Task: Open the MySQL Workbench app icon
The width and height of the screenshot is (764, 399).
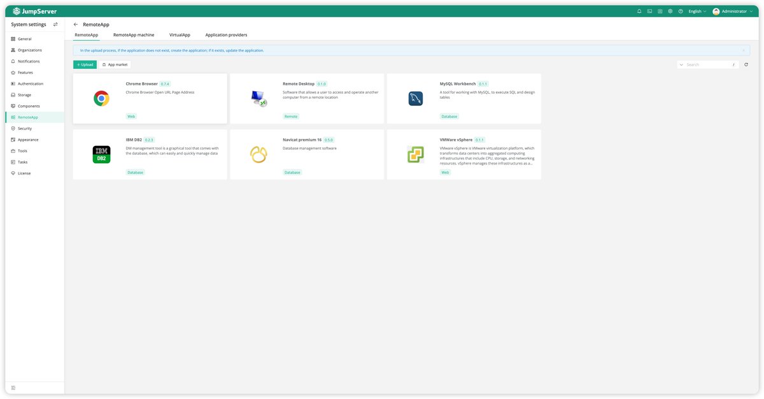Action: (x=416, y=98)
